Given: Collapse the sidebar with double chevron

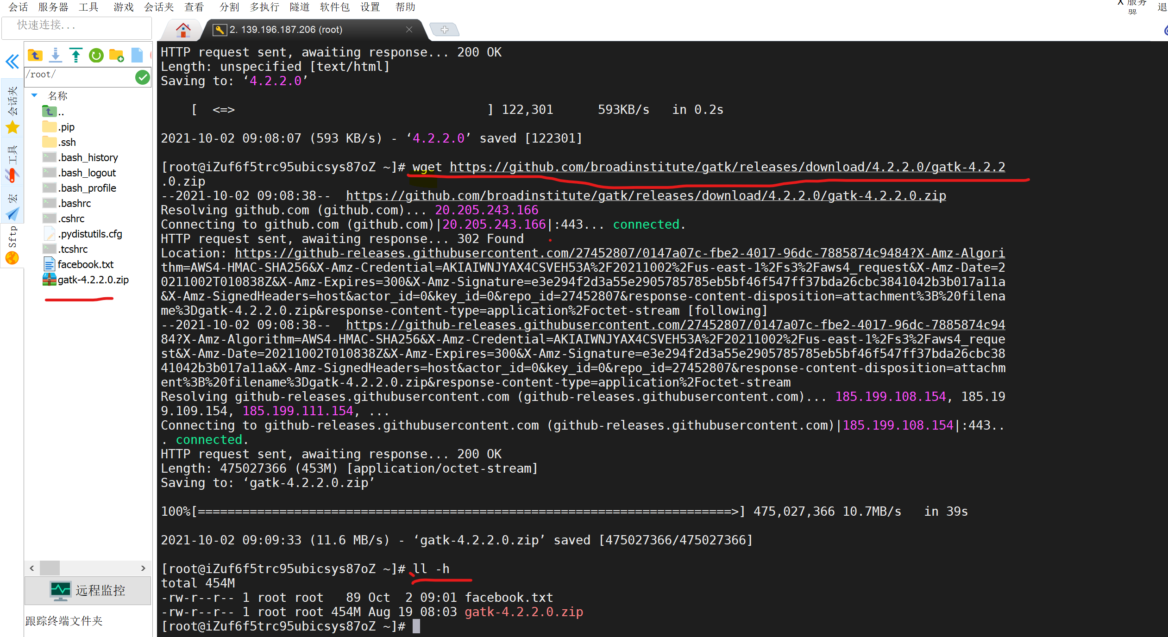Looking at the screenshot, I should pos(12,62).
